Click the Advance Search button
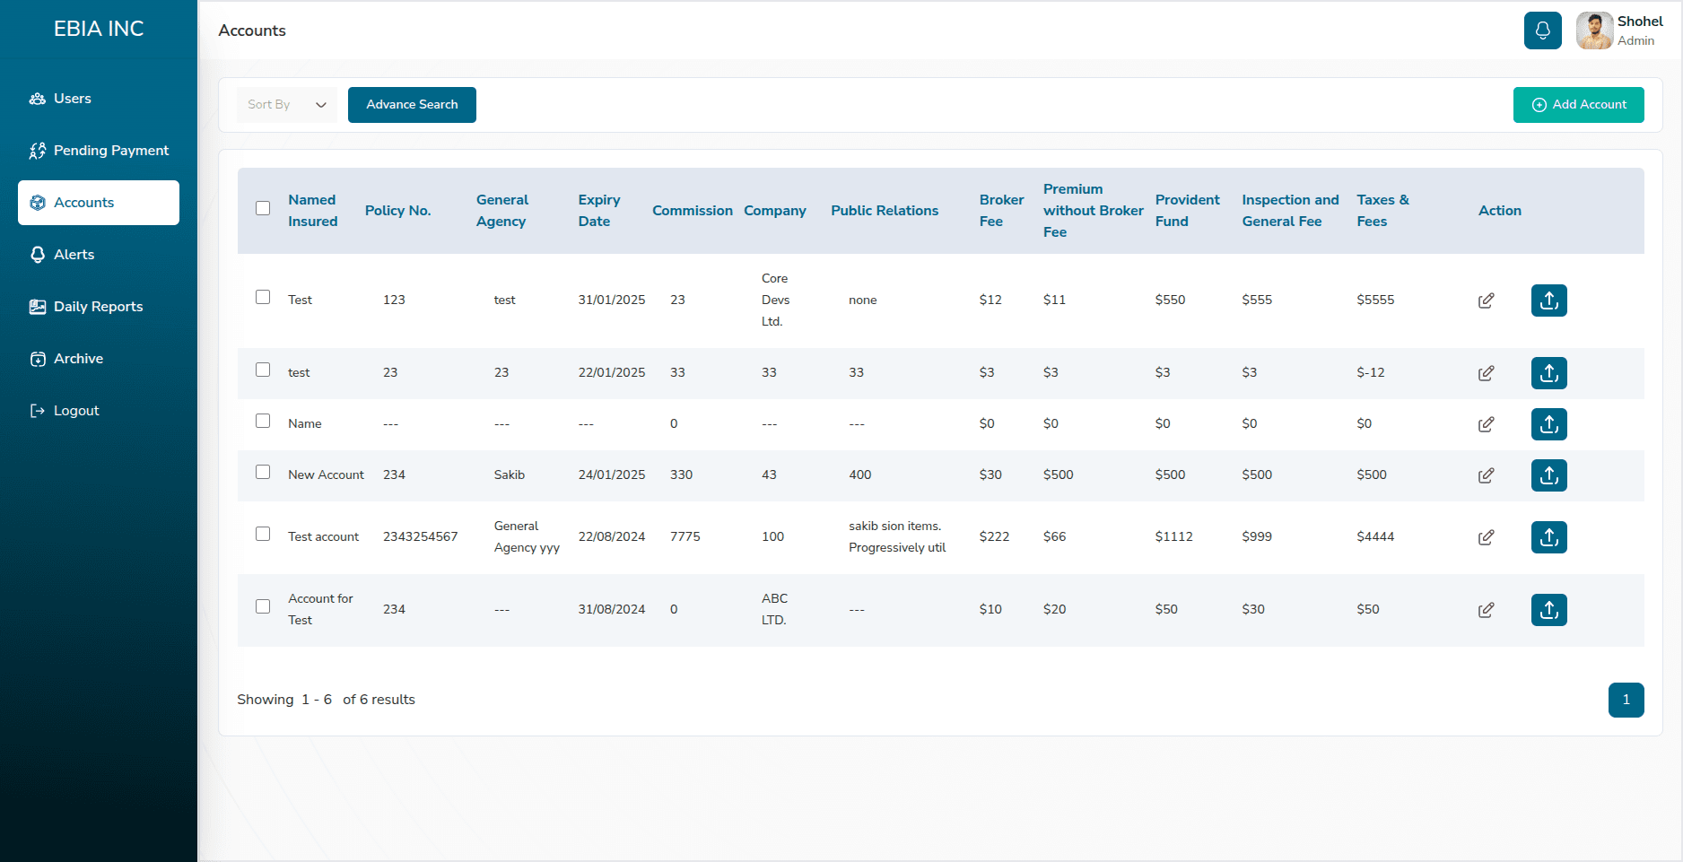 coord(412,105)
